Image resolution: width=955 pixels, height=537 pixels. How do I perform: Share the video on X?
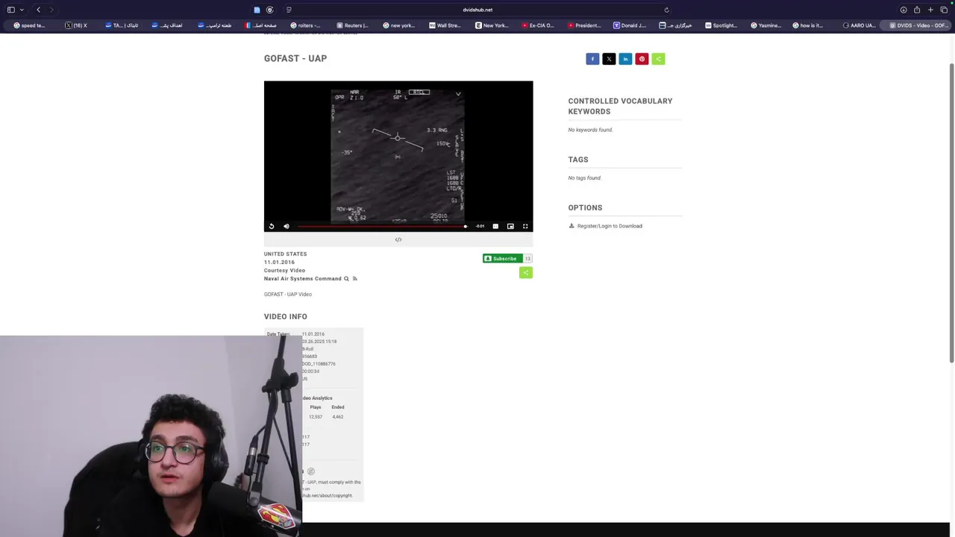609,59
